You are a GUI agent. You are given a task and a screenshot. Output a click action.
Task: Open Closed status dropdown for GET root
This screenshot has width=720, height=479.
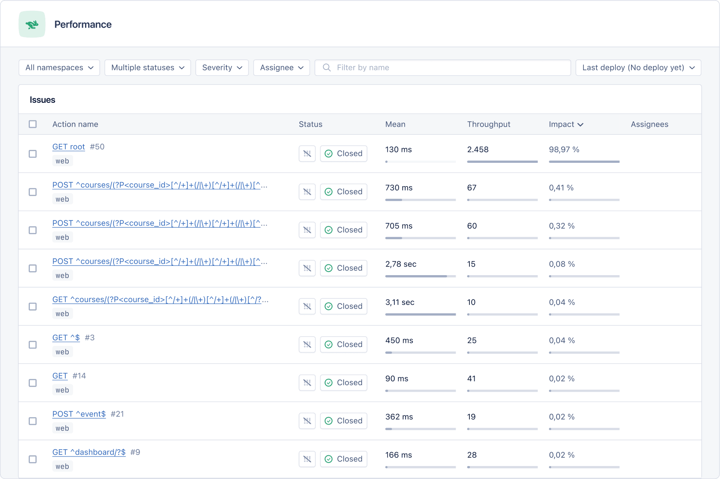click(x=344, y=153)
